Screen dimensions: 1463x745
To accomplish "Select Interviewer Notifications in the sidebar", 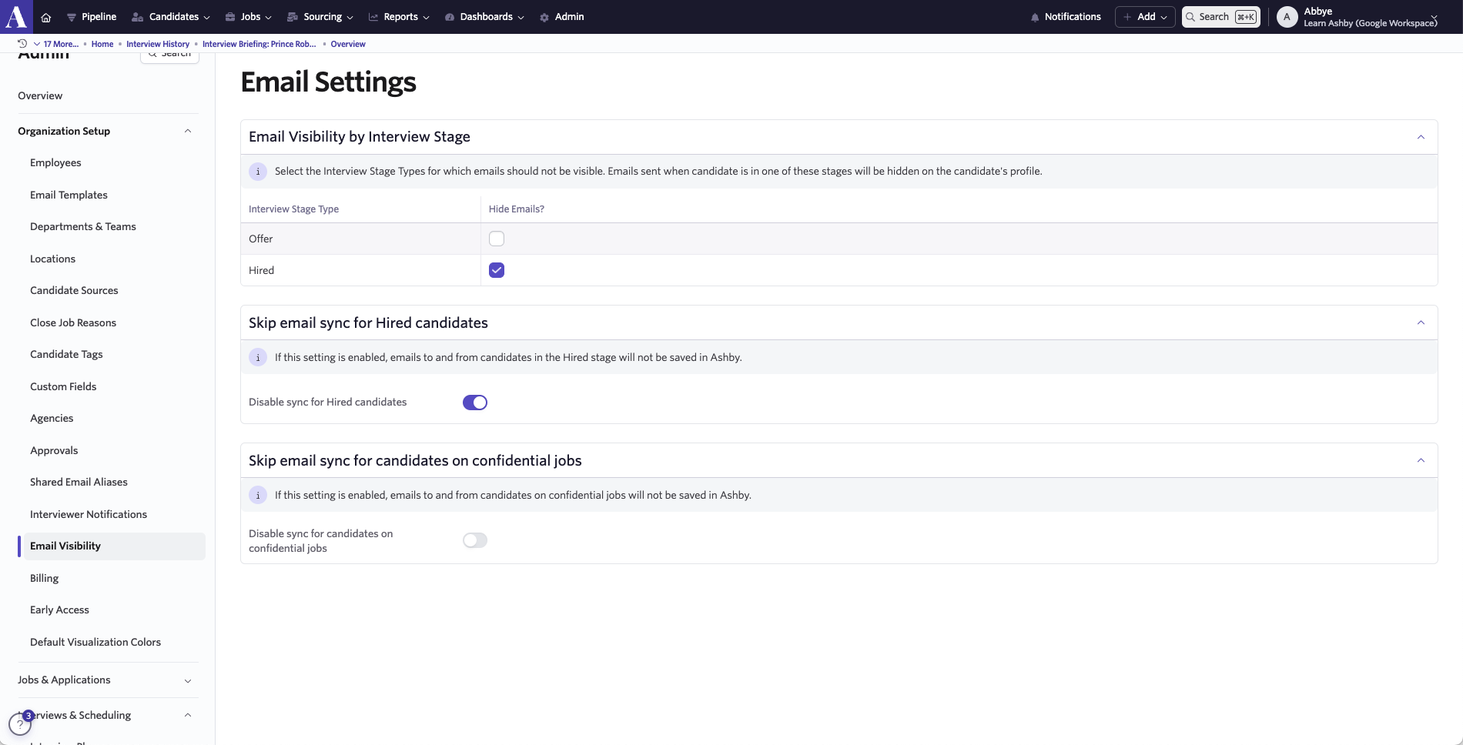I will click(x=89, y=515).
